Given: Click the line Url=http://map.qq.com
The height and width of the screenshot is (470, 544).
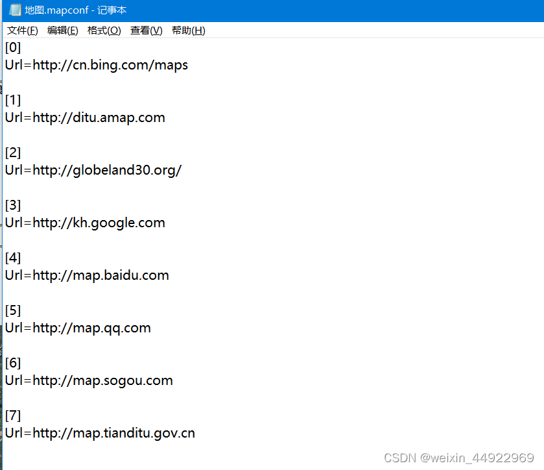Looking at the screenshot, I should pyautogui.click(x=78, y=328).
